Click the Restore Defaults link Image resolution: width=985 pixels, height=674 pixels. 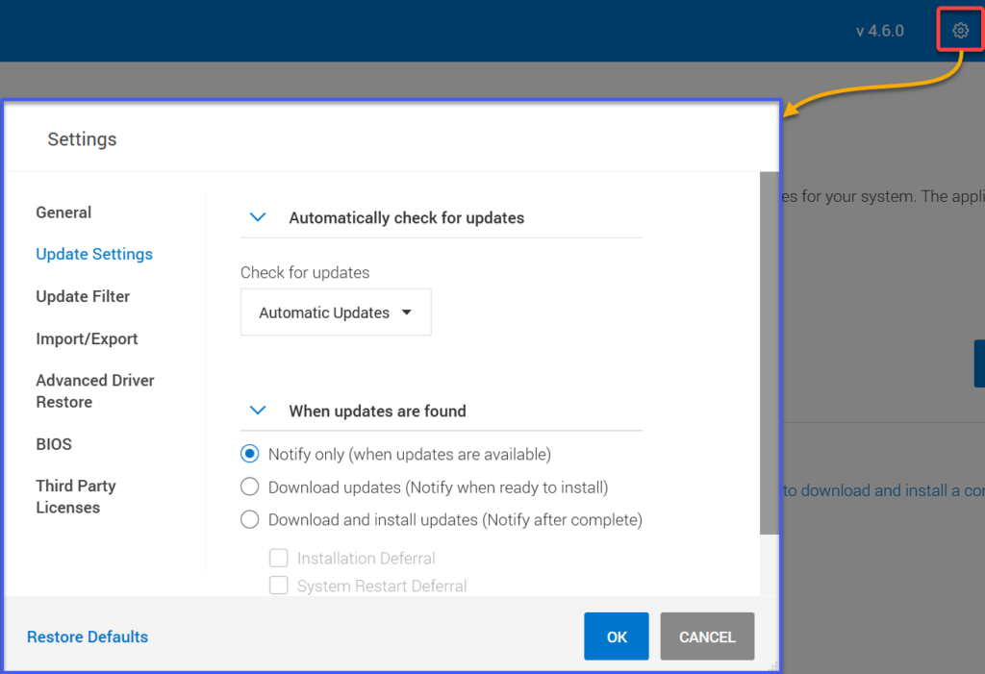[x=88, y=637]
